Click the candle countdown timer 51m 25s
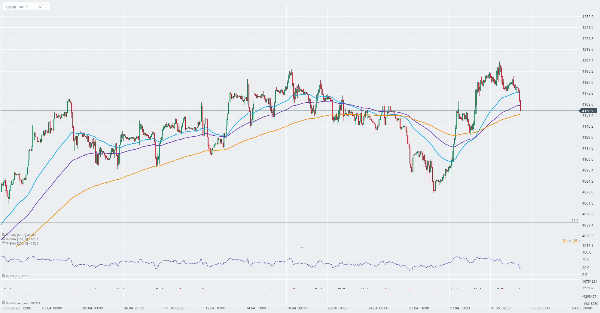The width and height of the screenshot is (600, 313). (x=571, y=241)
